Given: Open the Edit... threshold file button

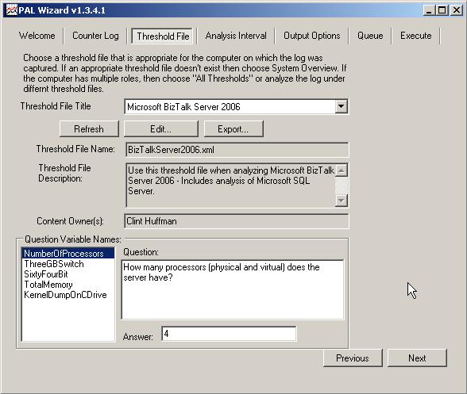Looking at the screenshot, I should [x=160, y=129].
